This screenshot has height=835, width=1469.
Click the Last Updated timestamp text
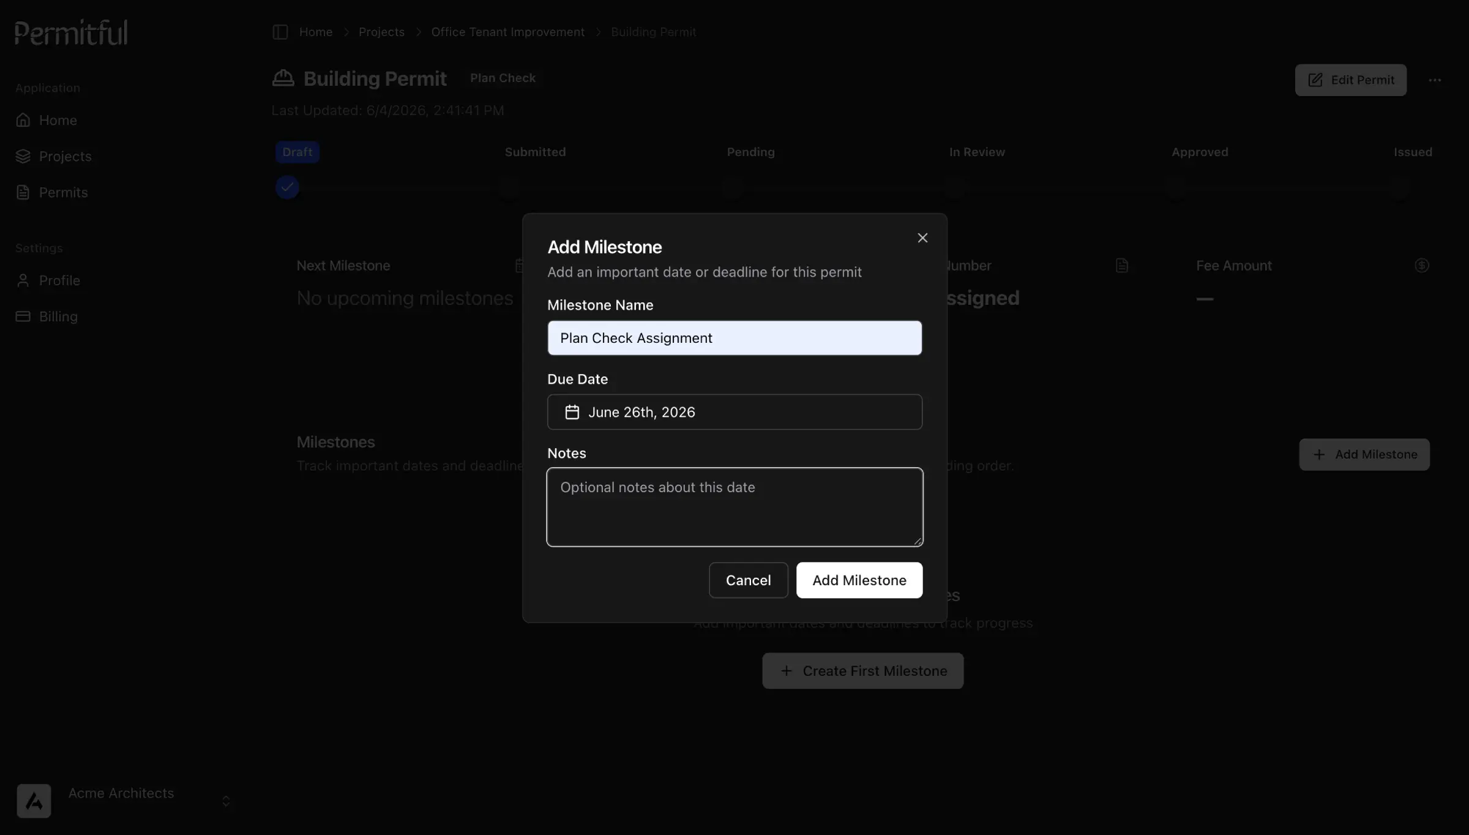click(387, 111)
